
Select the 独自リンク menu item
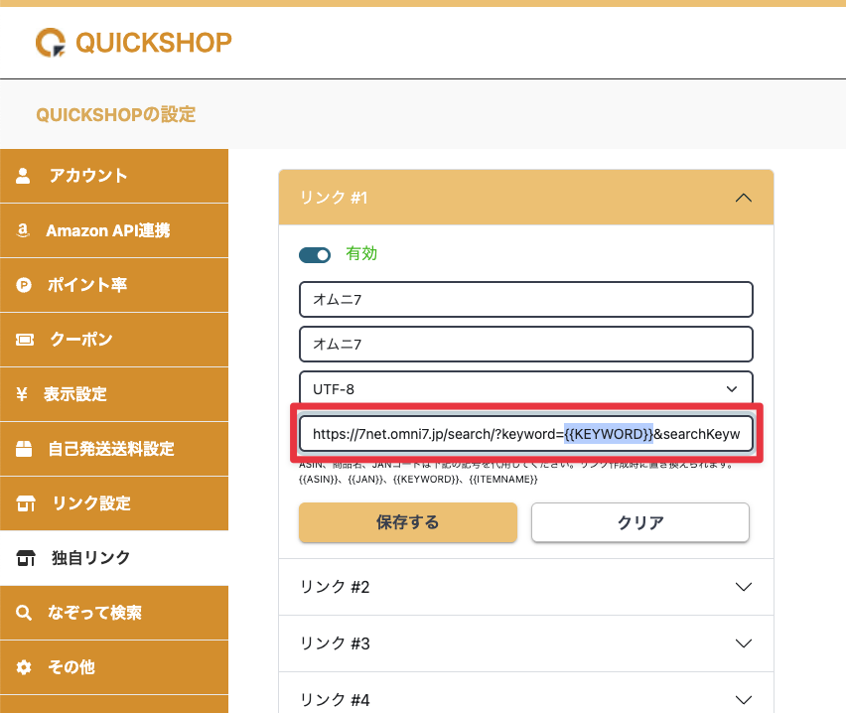(90, 558)
